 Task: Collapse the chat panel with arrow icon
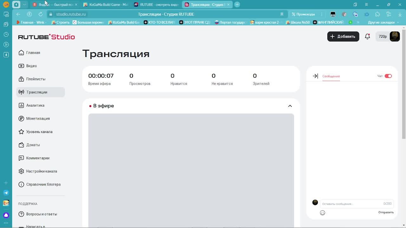[x=315, y=76]
